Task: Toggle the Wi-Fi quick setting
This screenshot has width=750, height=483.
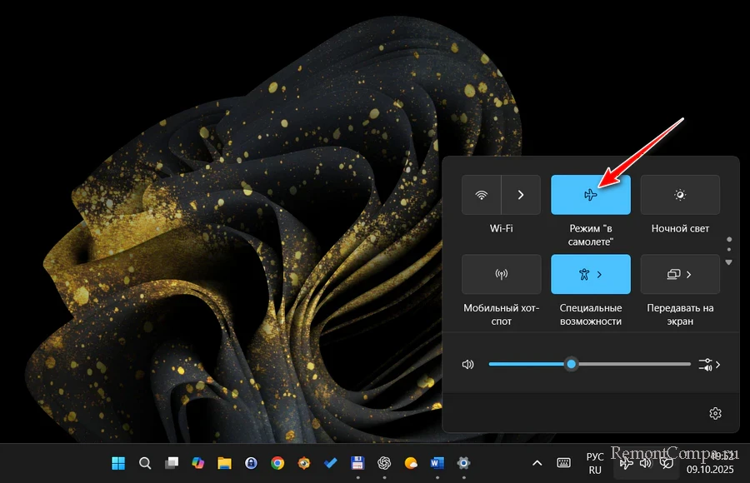Action: (482, 195)
